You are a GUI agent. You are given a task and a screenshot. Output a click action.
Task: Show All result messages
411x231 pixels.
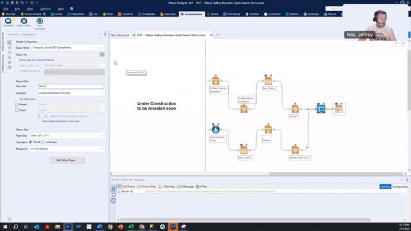(119, 187)
